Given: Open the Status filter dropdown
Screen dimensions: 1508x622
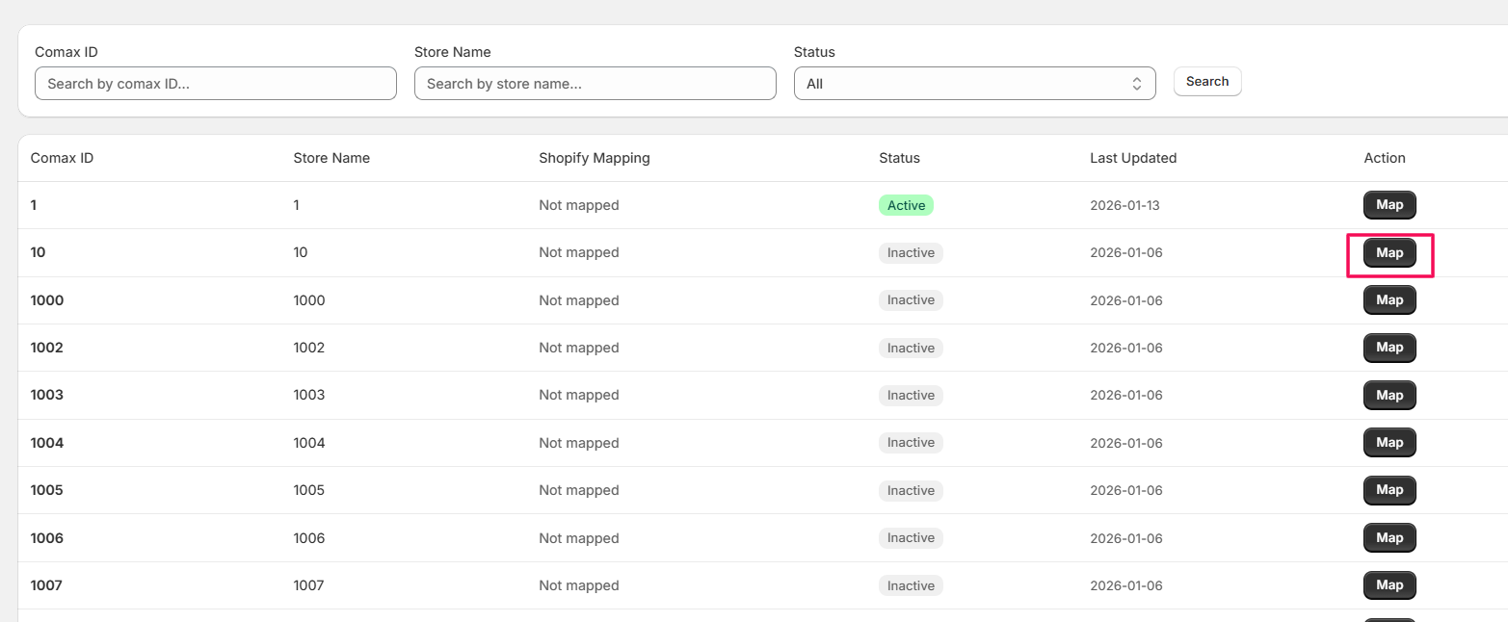Looking at the screenshot, I should (x=974, y=84).
